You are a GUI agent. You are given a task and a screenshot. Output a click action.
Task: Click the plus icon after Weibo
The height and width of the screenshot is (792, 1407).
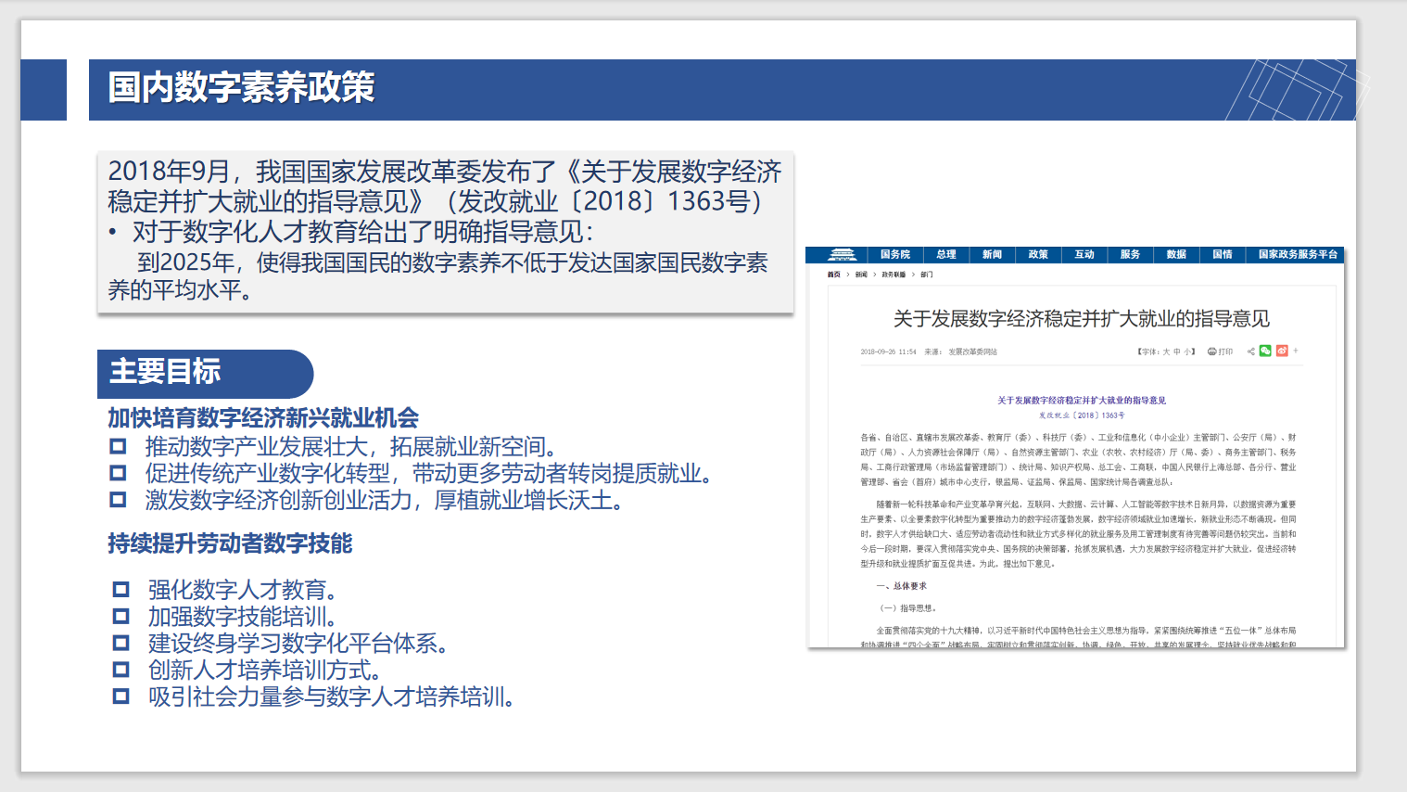pos(1296,351)
